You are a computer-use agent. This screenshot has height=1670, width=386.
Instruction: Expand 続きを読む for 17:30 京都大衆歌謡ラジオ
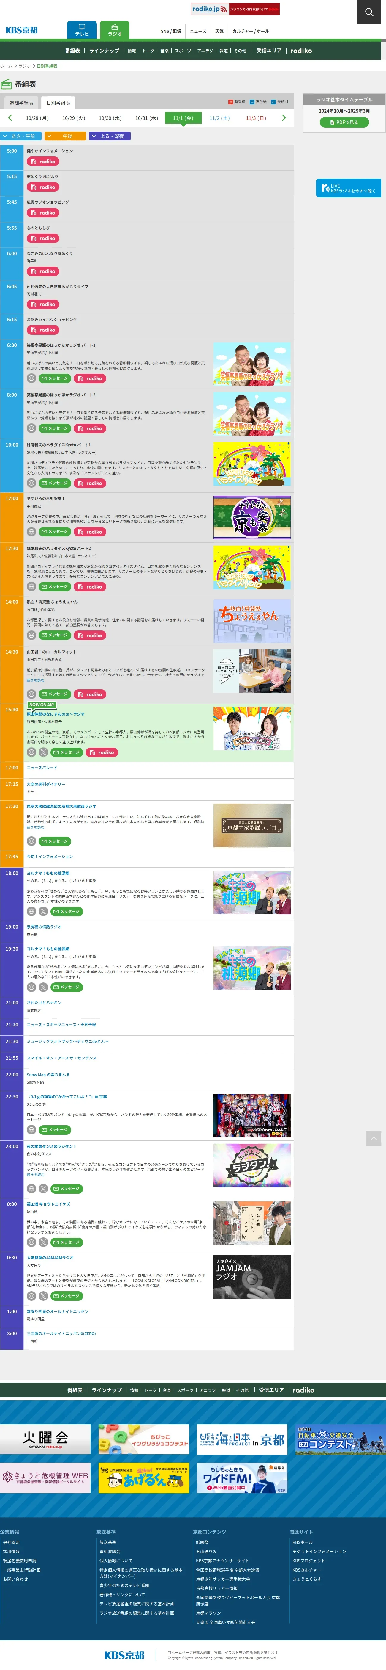click(x=36, y=827)
